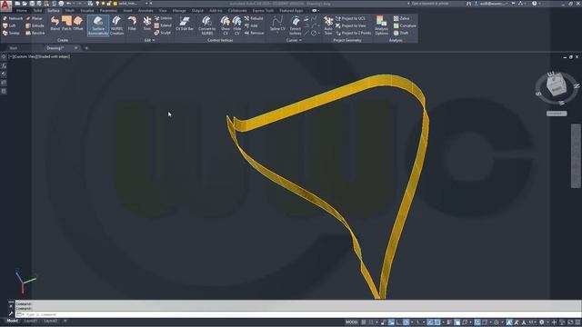Click Remove control vertices
The image size is (582, 327).
pyautogui.click(x=255, y=33)
